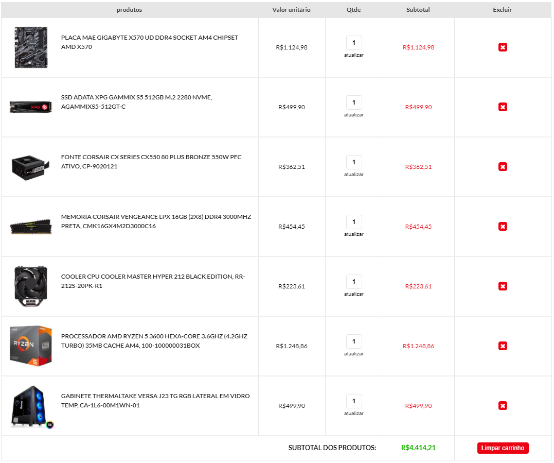
Task: Select the produtos column header
Action: click(129, 10)
